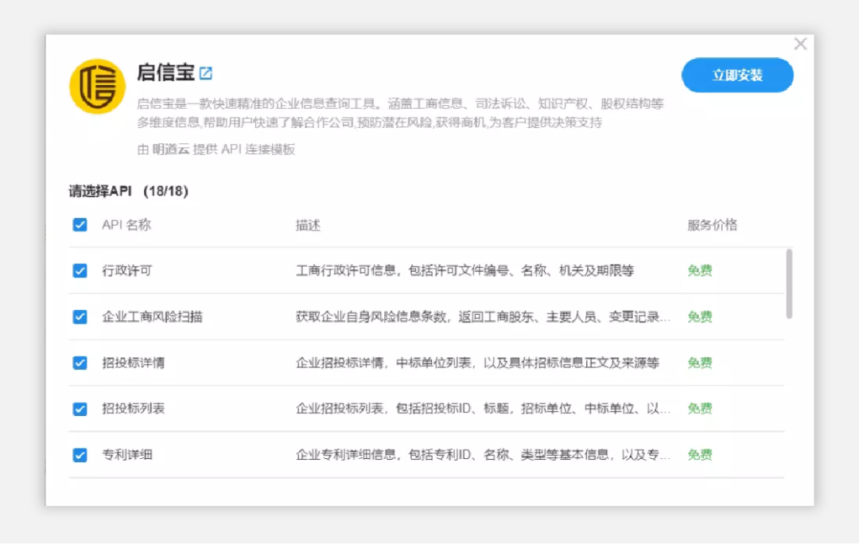Close the dialog with the X icon
This screenshot has height=544, width=859.
tap(800, 45)
